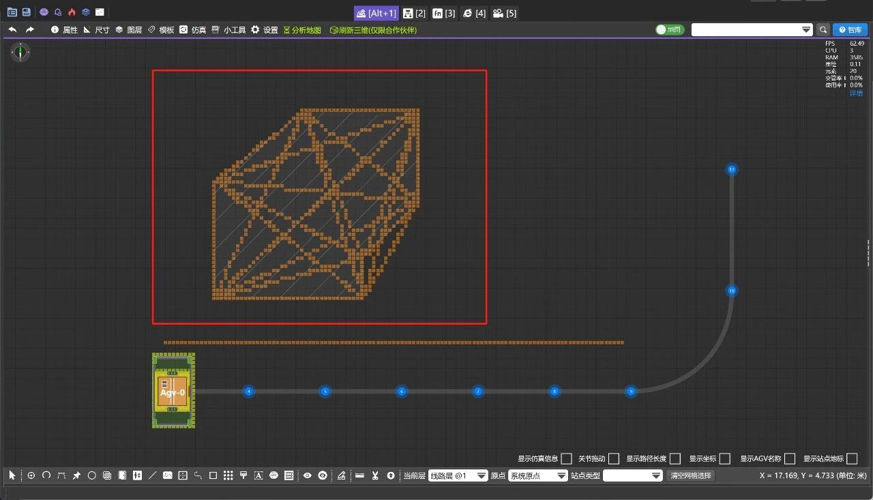
Task: Click the 清空网格选择 button
Action: click(690, 475)
